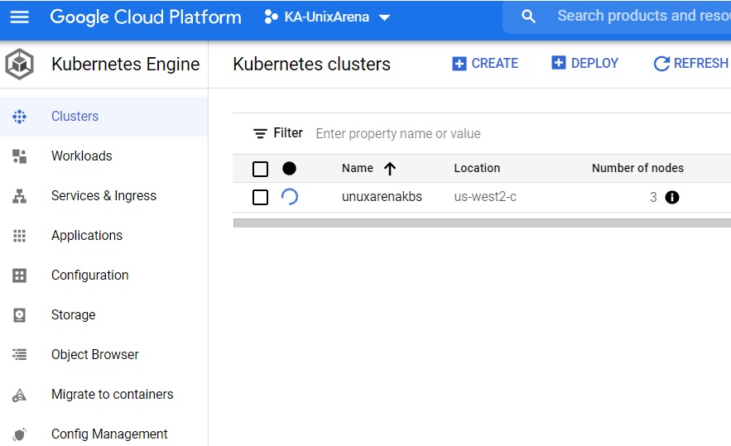
Task: Click the Filter list icon
Action: pos(260,134)
